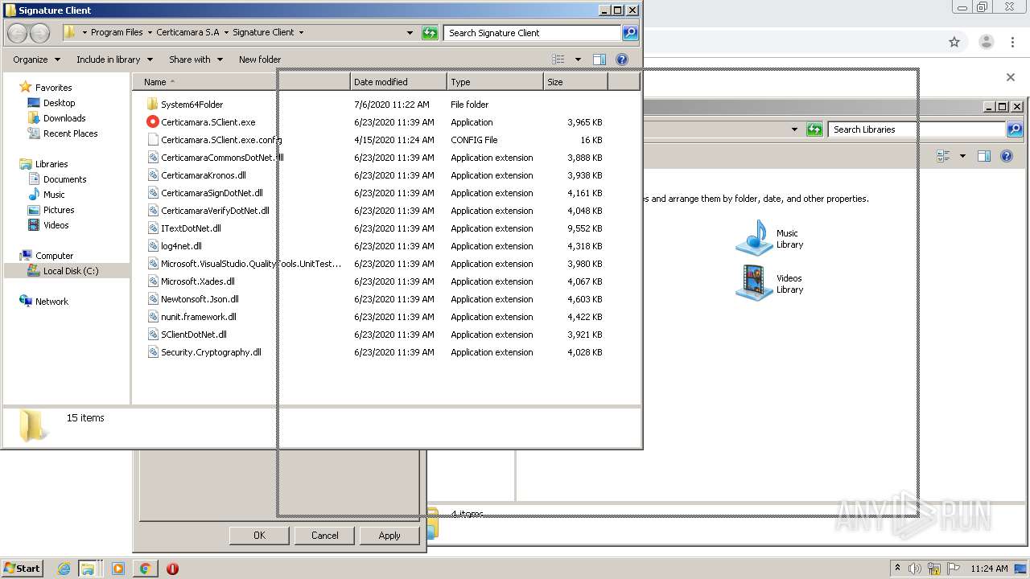Select Newtonsoft.Json.dll file name
Screen dimensions: 1030x579
click(x=200, y=299)
